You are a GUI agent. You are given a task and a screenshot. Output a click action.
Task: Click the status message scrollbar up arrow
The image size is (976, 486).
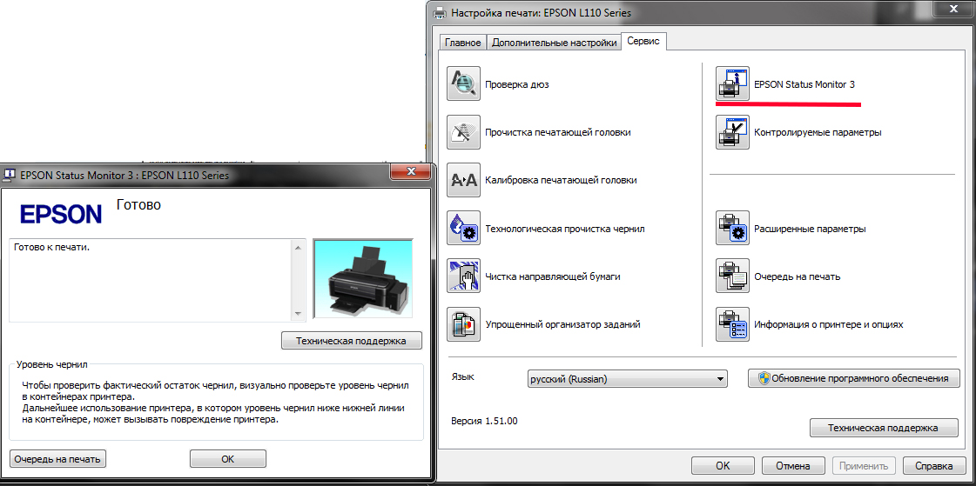coord(298,248)
